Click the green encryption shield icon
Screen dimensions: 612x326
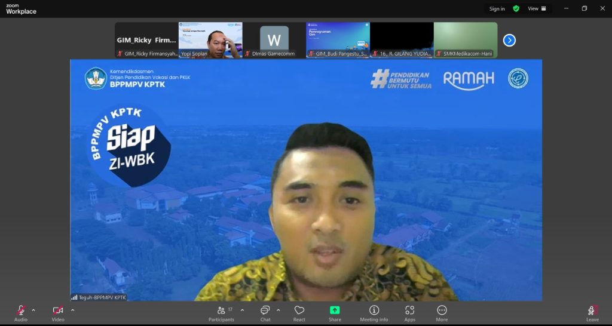[x=516, y=9]
